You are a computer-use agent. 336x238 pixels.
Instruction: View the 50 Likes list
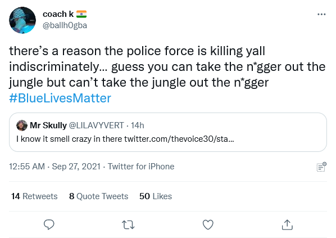pyautogui.click(x=156, y=196)
